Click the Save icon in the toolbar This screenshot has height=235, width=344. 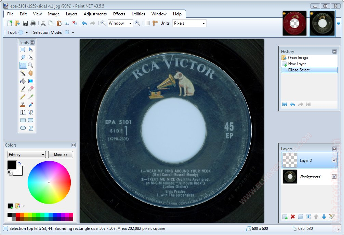tap(25, 23)
